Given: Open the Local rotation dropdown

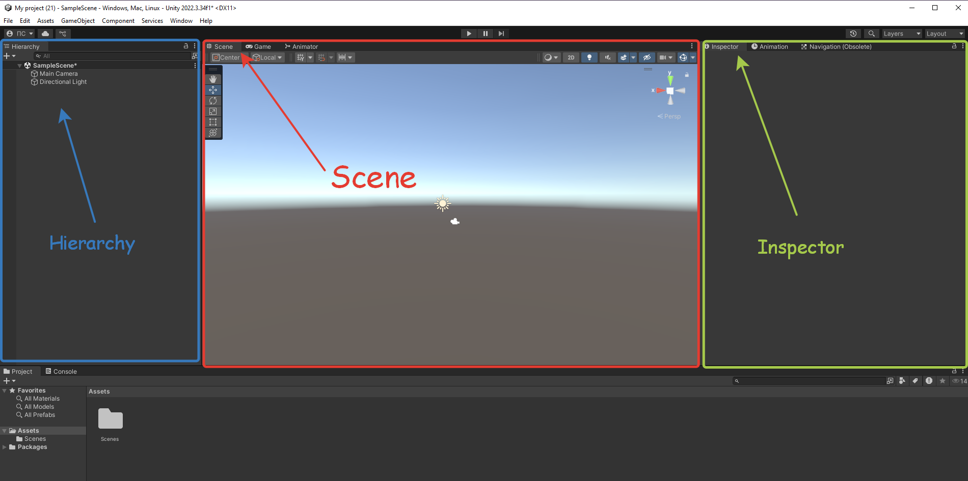Looking at the screenshot, I should tap(267, 57).
